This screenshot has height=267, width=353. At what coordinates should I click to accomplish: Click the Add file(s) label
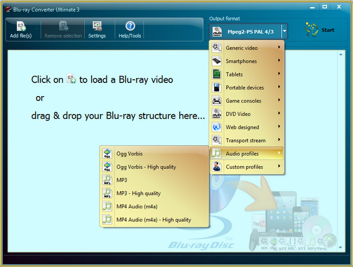coord(21,36)
